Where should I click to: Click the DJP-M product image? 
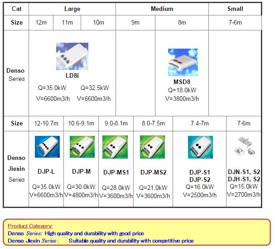pyautogui.click(x=82, y=147)
